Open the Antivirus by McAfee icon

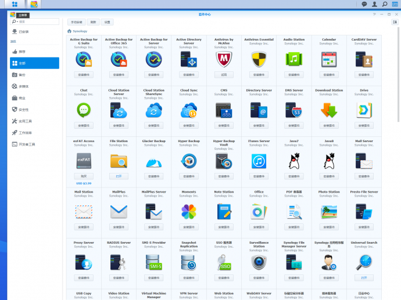pyautogui.click(x=224, y=59)
